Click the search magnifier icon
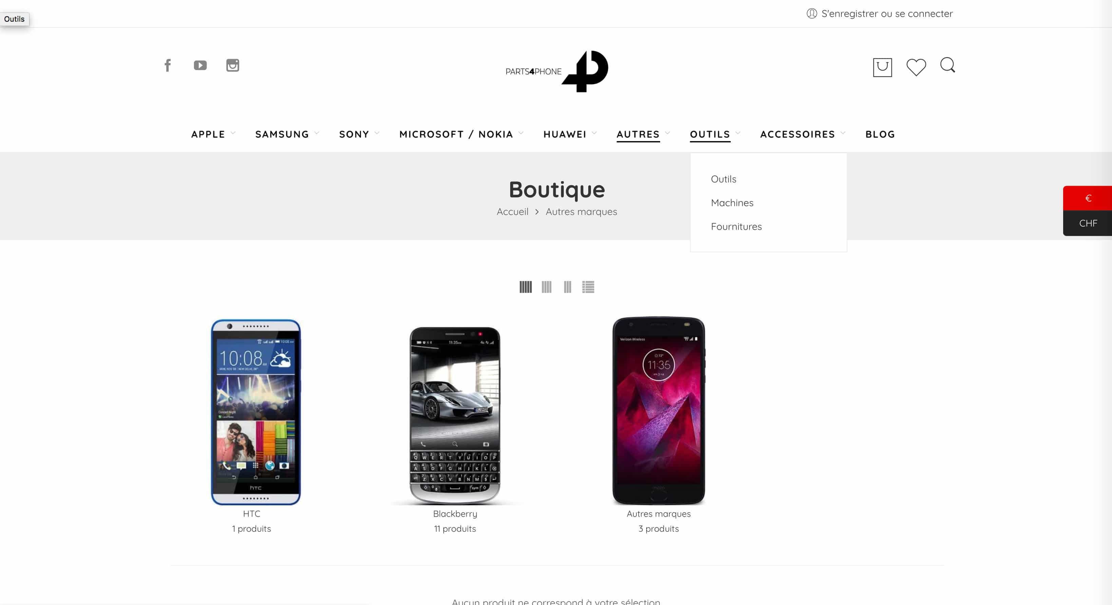Screen dimensions: 1112x605 [947, 65]
